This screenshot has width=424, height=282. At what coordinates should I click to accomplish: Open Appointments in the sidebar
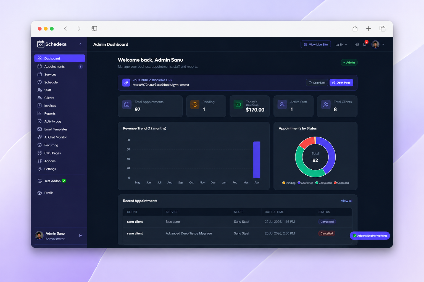pos(59,66)
